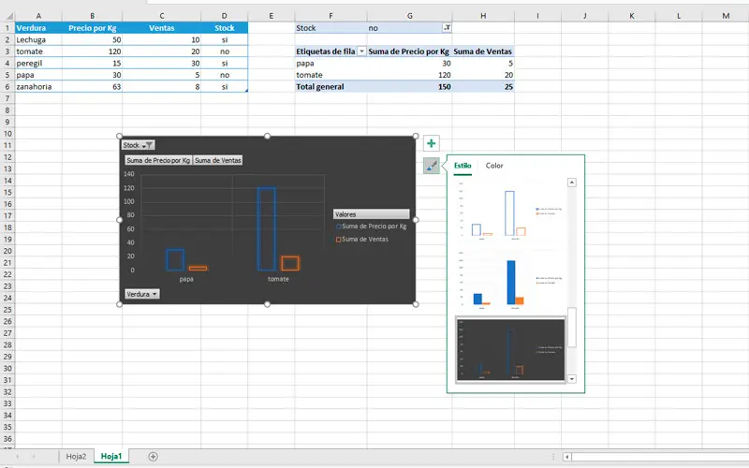Select pivot cell with value 150
Screen dimensions: 749x468
pyautogui.click(x=409, y=86)
